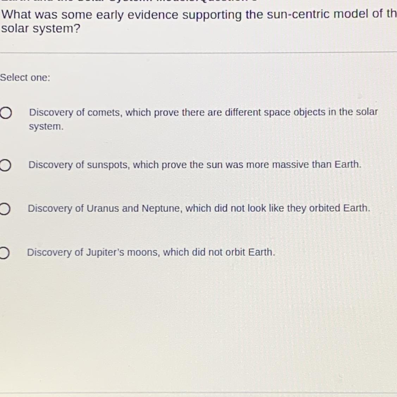This screenshot has width=397, height=397.
Task: Click the empty area below the answers
Action: (x=199, y=324)
